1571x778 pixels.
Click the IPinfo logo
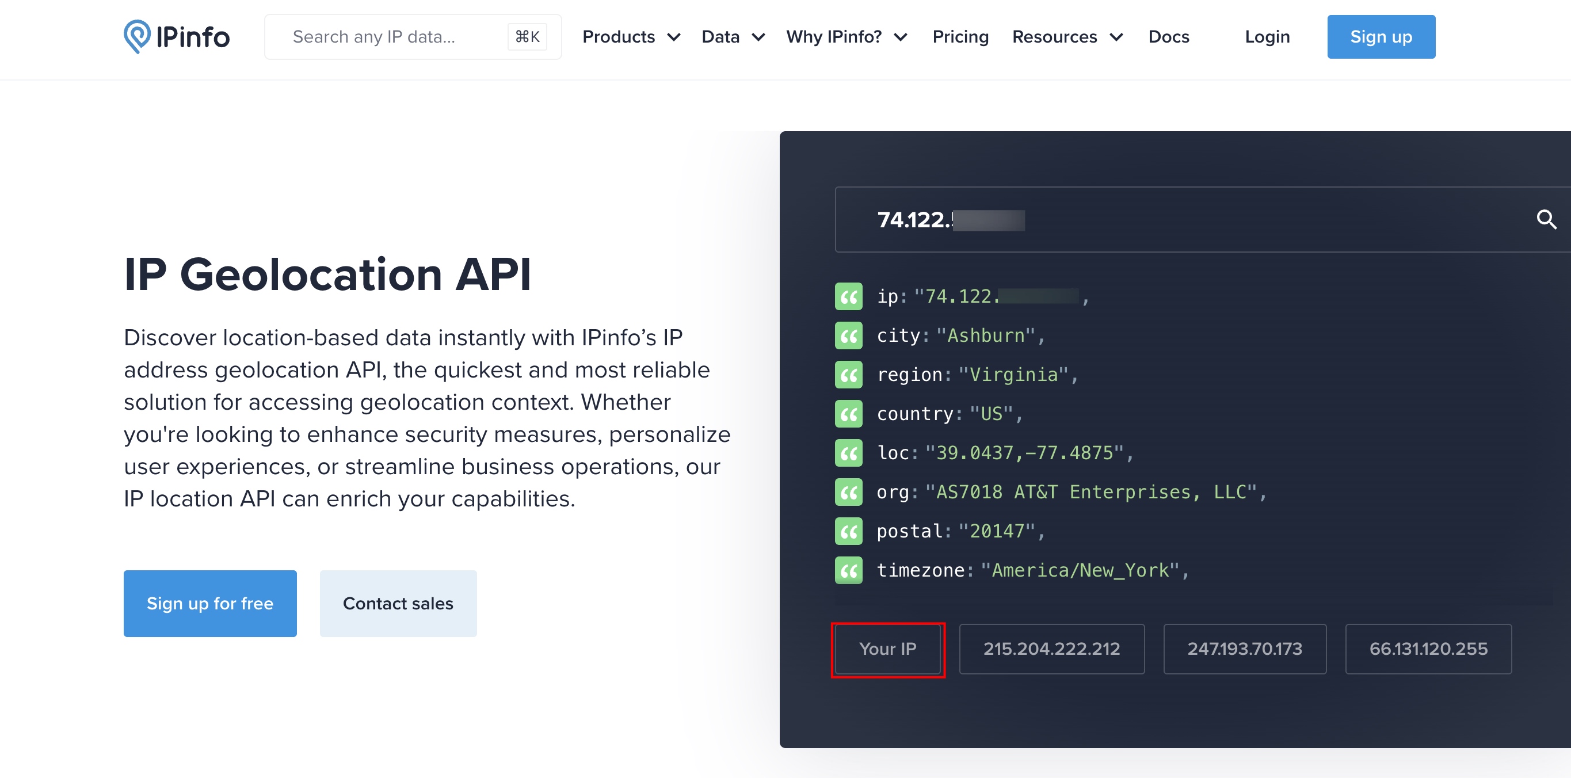tap(176, 37)
